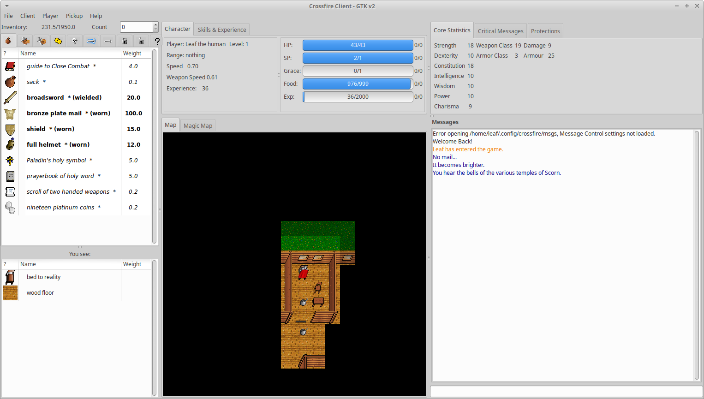Click the Messages panel vertical scrollbar
Screen dimensions: 704x399
click(x=697, y=255)
